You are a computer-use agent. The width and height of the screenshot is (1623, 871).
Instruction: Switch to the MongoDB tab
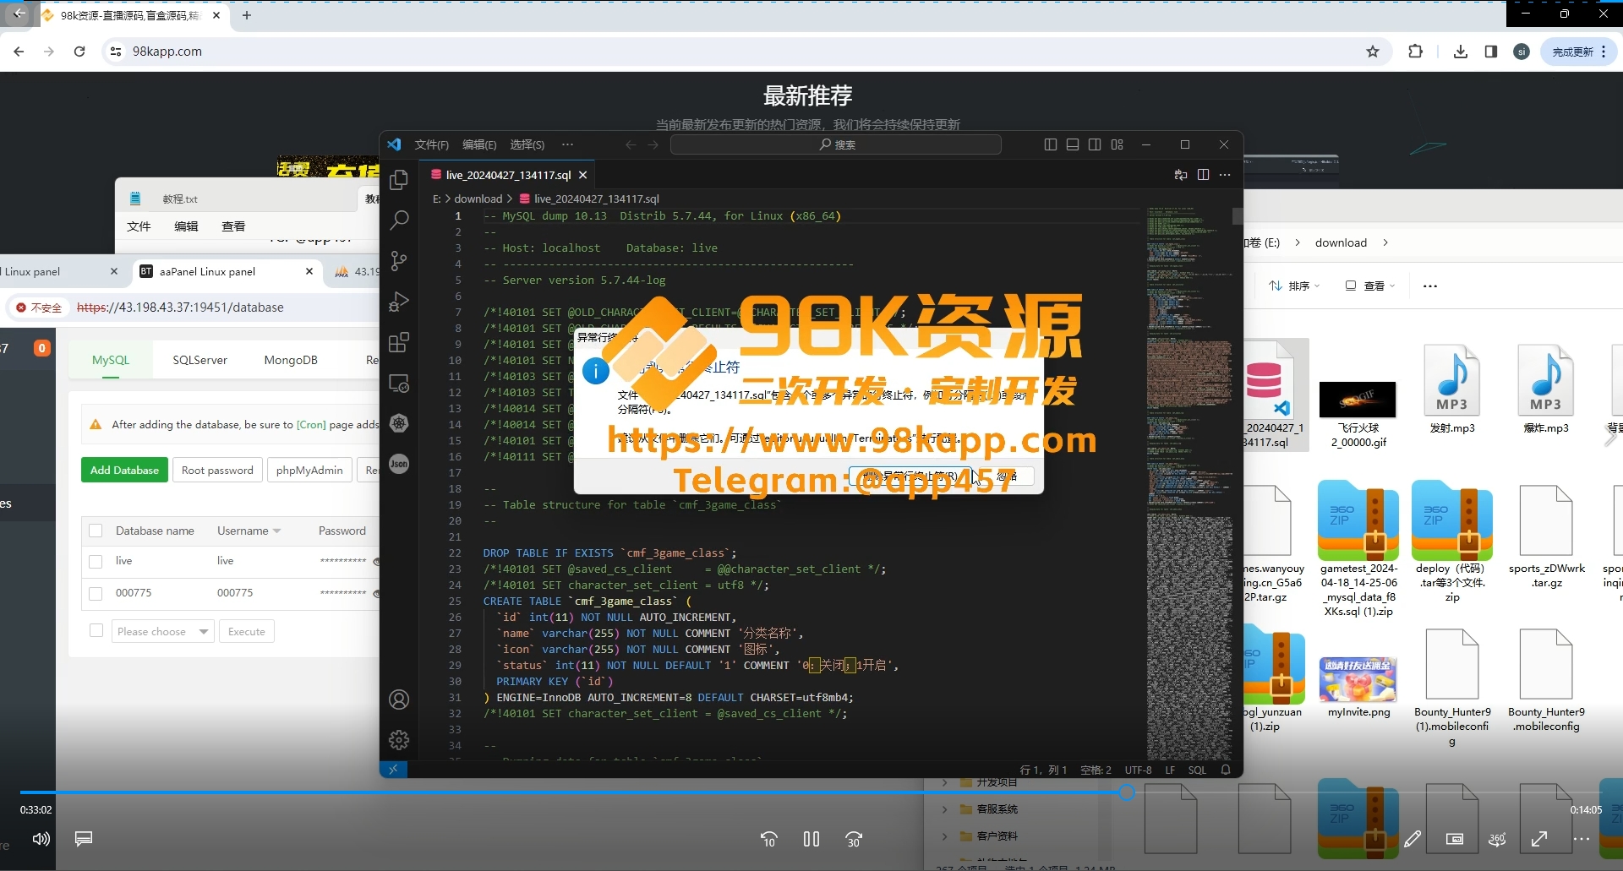(291, 360)
